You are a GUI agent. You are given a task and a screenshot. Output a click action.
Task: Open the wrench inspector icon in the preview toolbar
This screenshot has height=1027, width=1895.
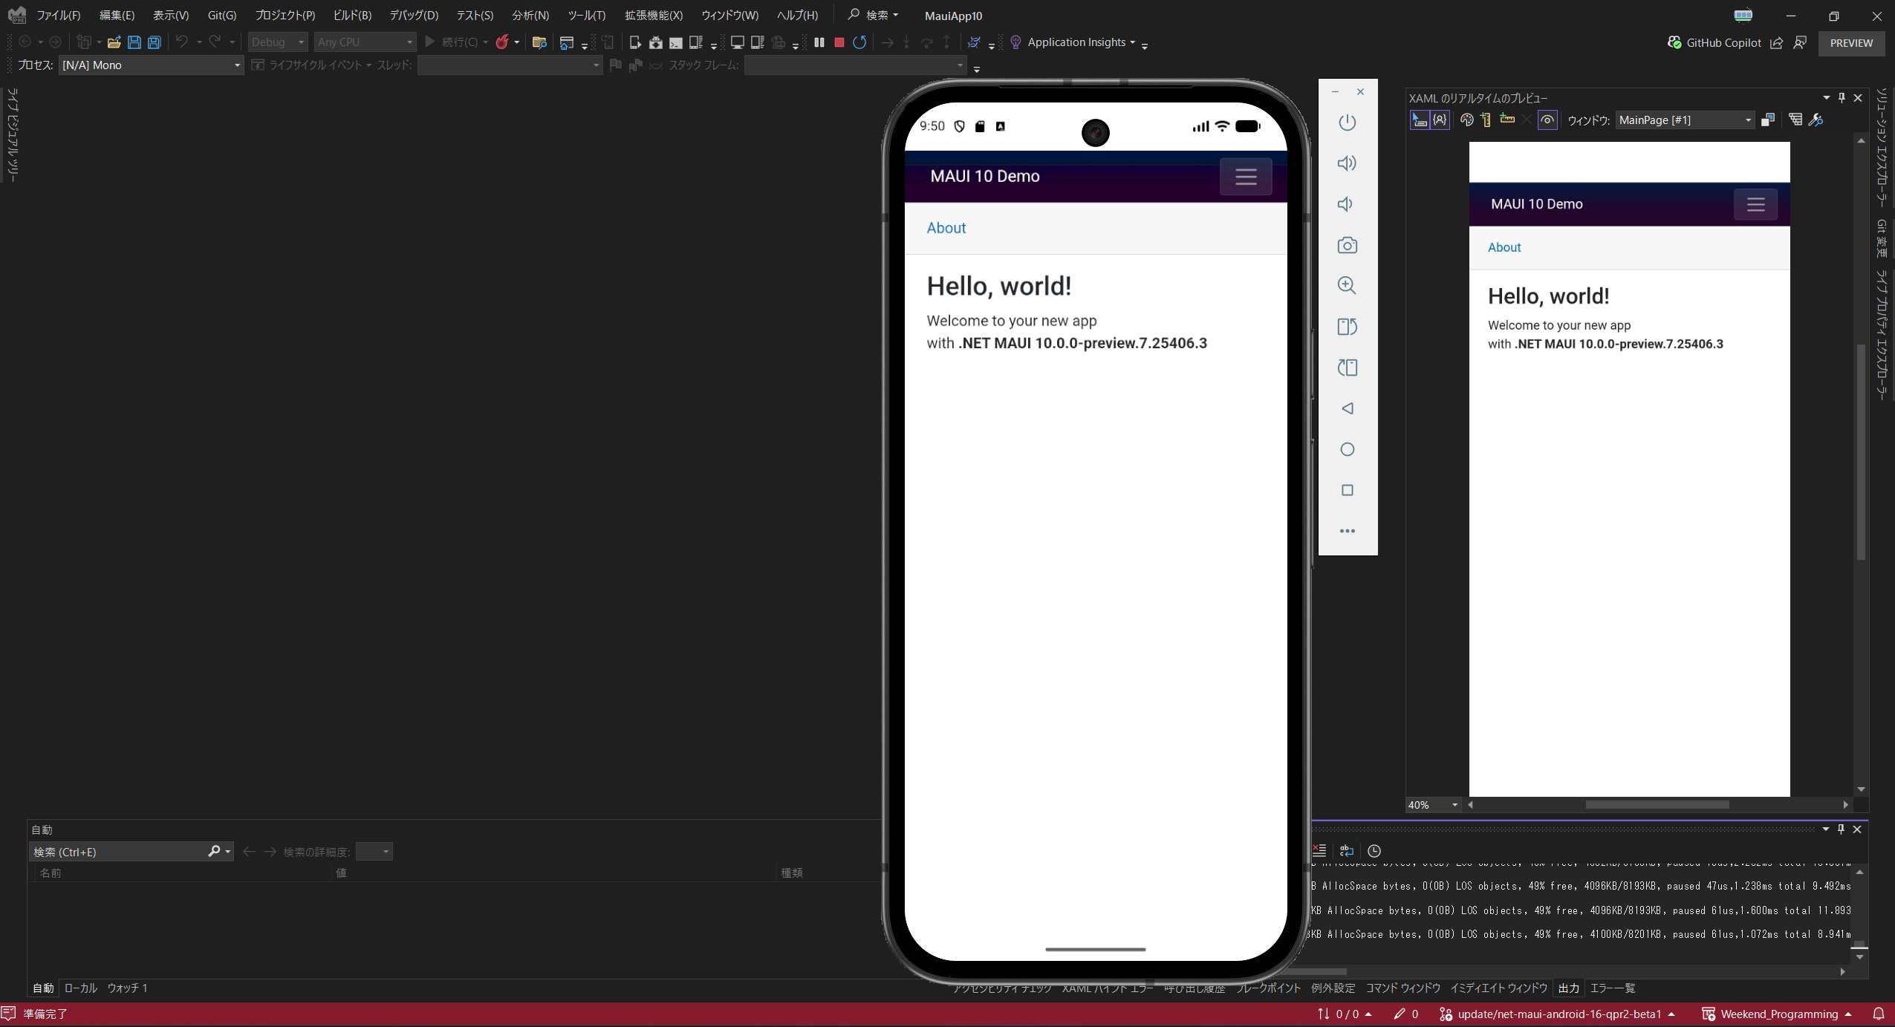pos(1816,120)
